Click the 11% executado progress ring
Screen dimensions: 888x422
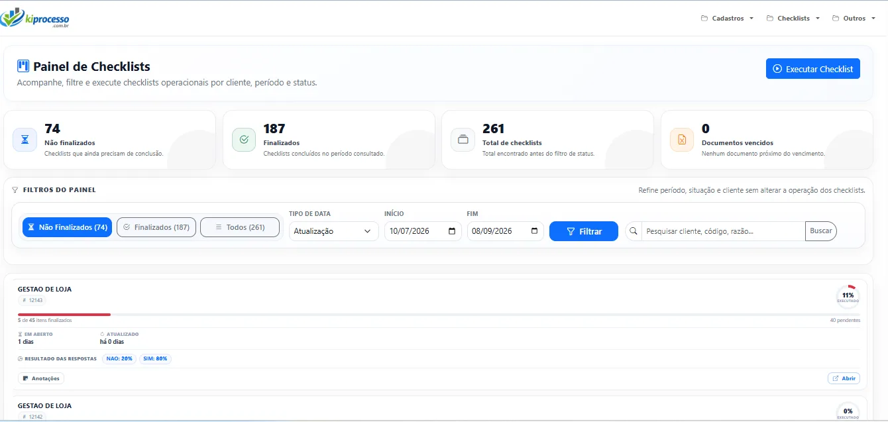(848, 297)
